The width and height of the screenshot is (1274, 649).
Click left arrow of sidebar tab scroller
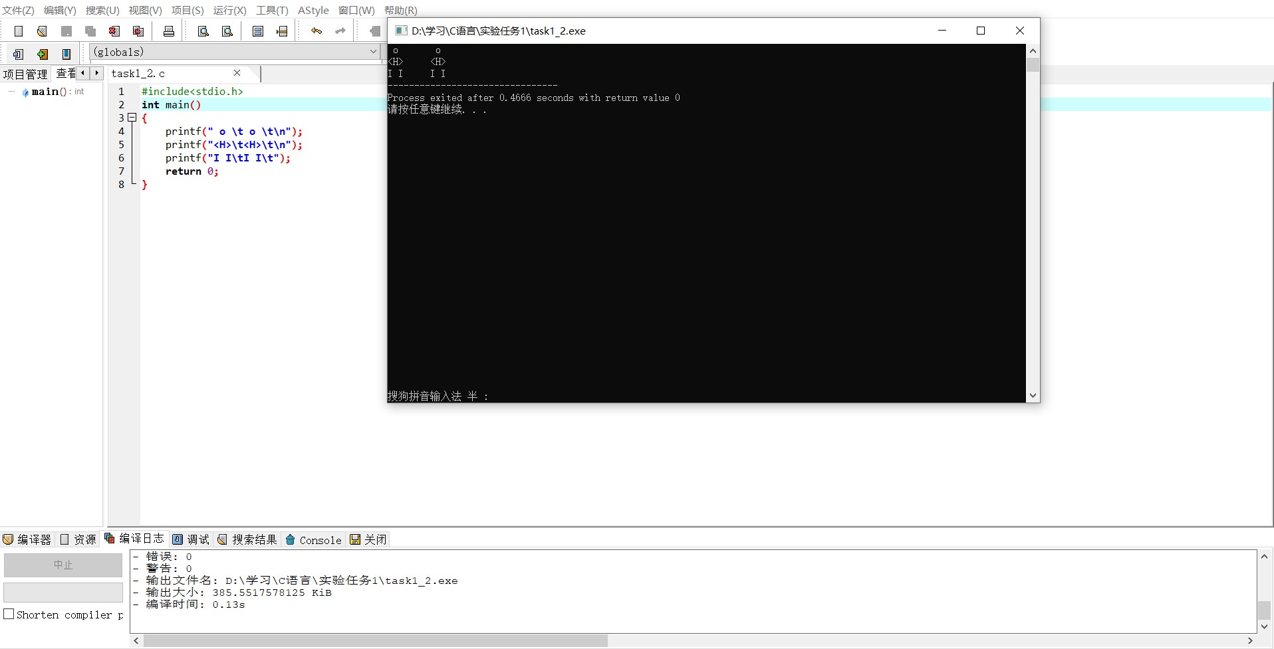pos(82,73)
